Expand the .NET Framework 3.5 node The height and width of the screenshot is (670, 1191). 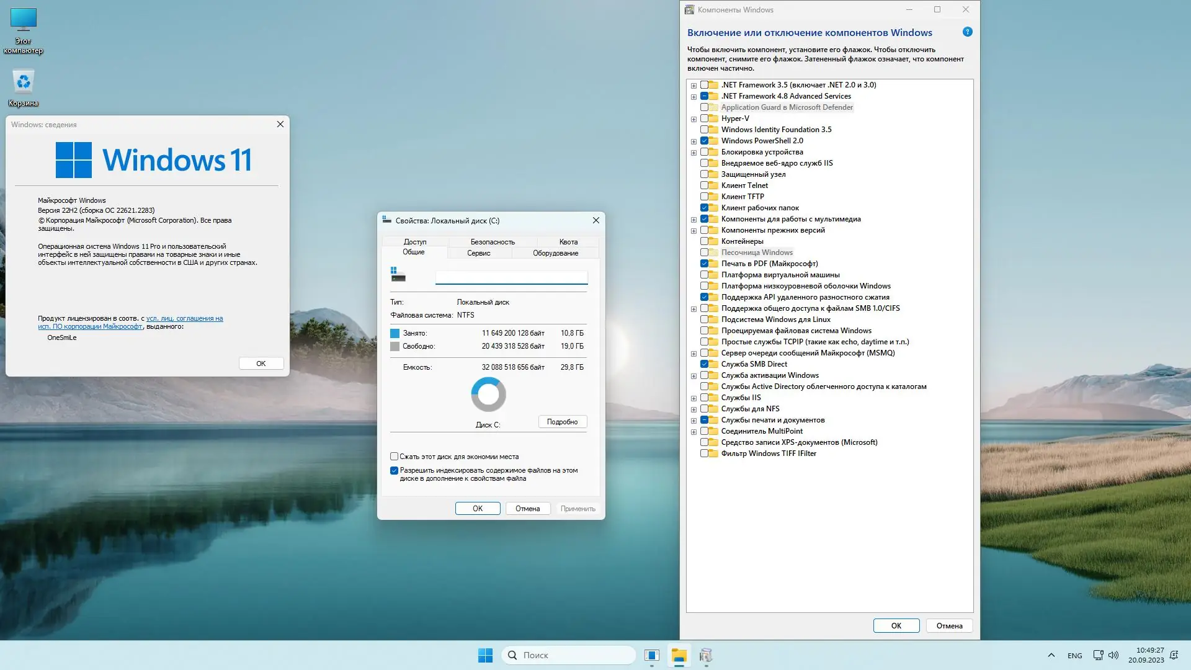coord(694,86)
